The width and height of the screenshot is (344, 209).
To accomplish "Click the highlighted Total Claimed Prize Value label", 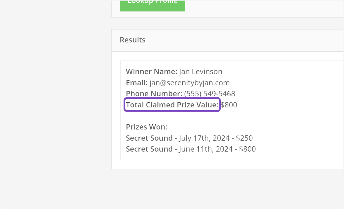I will (172, 105).
